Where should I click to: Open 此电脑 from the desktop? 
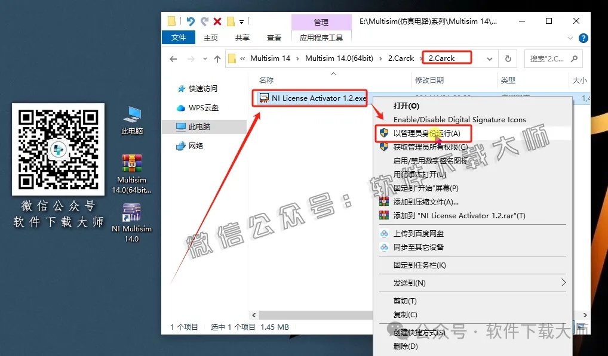pyautogui.click(x=131, y=116)
